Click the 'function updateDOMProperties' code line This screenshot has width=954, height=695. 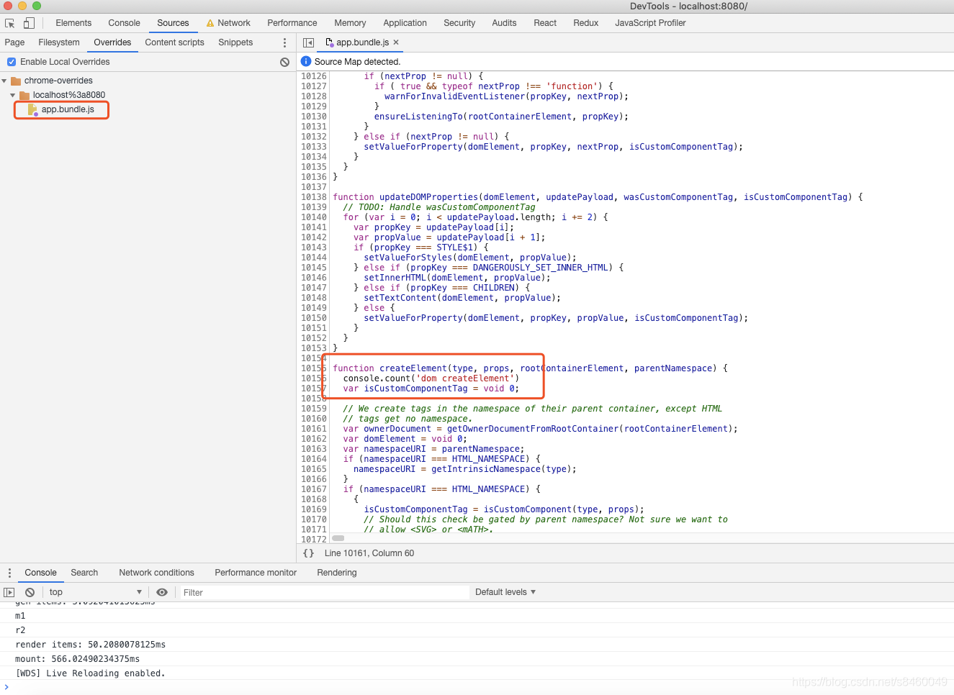[x=597, y=197]
